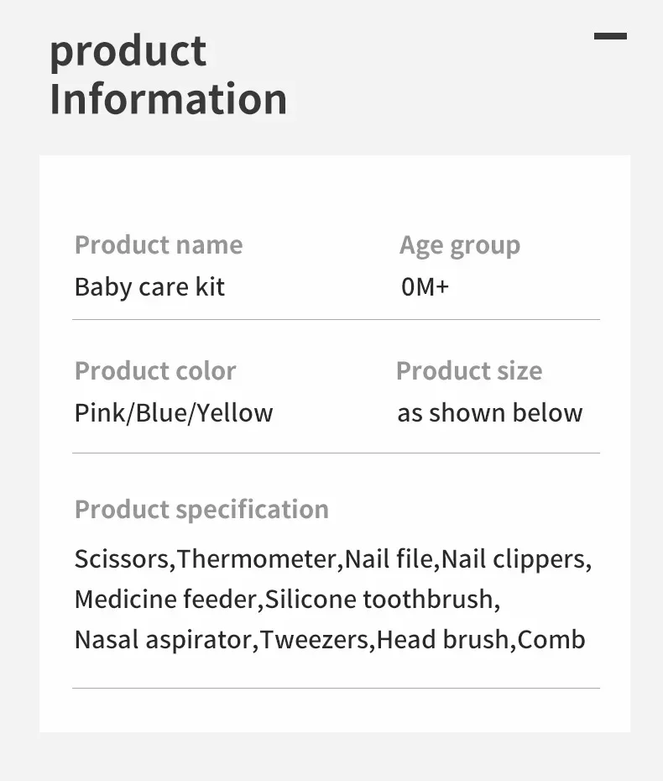This screenshot has height=781, width=663.
Task: Click the word 'Scissors' in specification
Action: coord(122,558)
